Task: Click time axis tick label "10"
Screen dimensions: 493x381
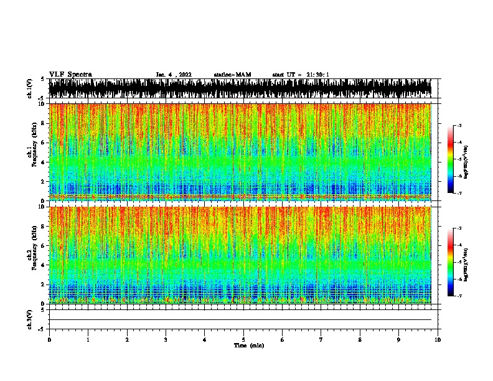Action: point(438,340)
